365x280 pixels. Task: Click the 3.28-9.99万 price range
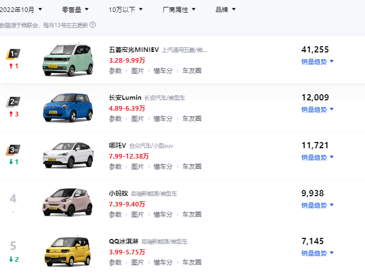pyautogui.click(x=127, y=60)
